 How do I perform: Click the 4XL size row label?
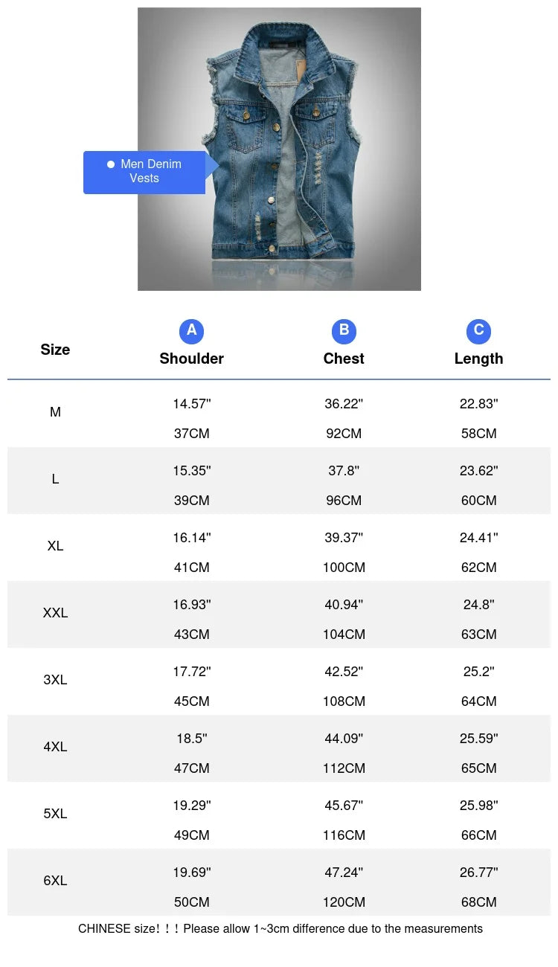coord(55,747)
